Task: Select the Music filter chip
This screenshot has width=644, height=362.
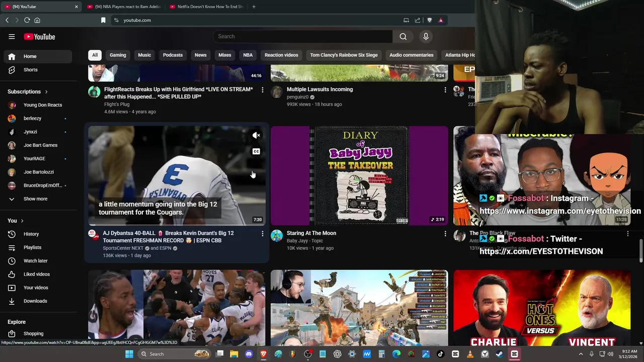Action: [x=144, y=55]
